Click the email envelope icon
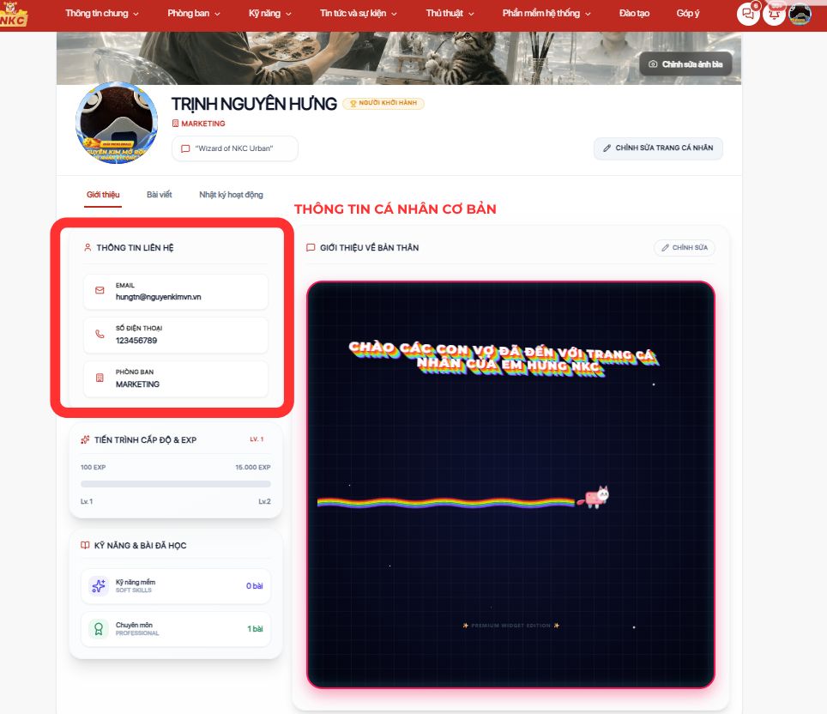827x714 pixels. pyautogui.click(x=100, y=290)
